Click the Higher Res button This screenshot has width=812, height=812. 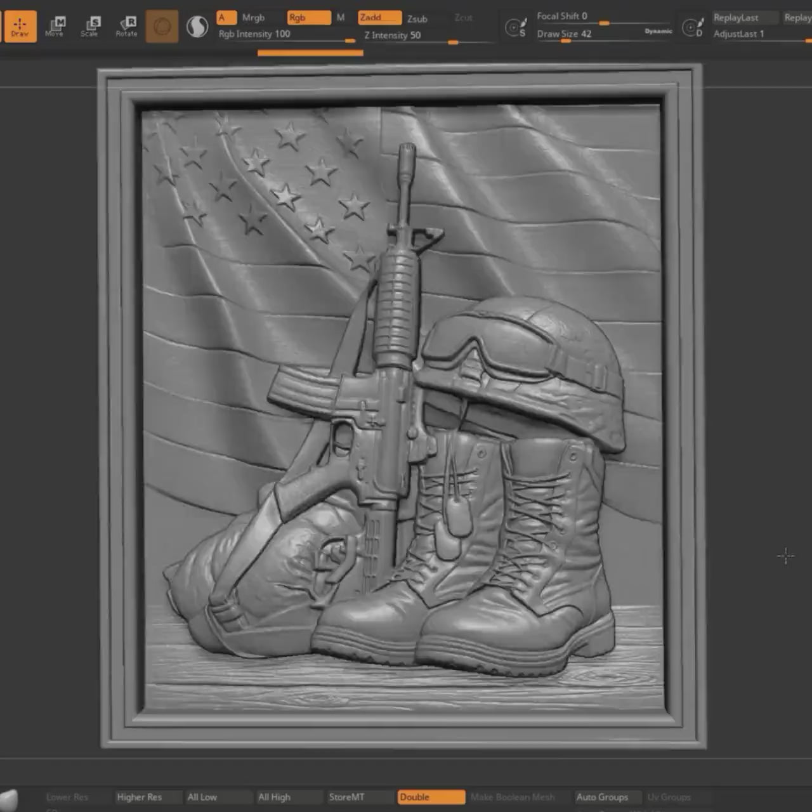pos(148,797)
